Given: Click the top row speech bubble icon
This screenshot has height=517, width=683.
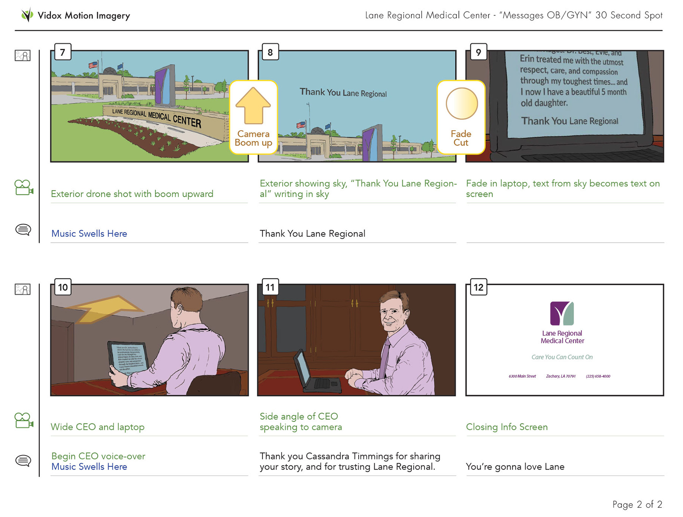Looking at the screenshot, I should (x=23, y=230).
